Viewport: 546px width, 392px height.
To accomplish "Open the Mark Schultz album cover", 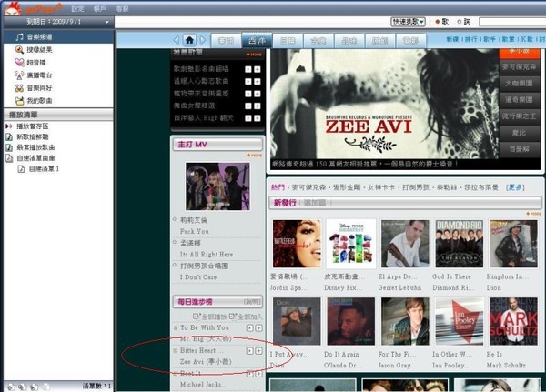I will [513, 321].
